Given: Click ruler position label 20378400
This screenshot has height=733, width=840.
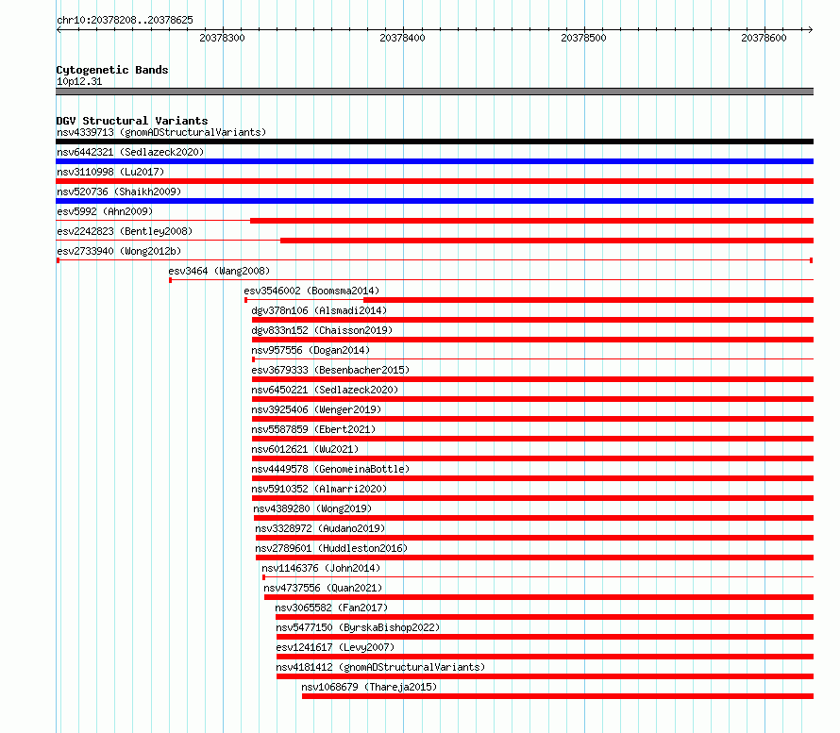Looking at the screenshot, I should [x=402, y=38].
